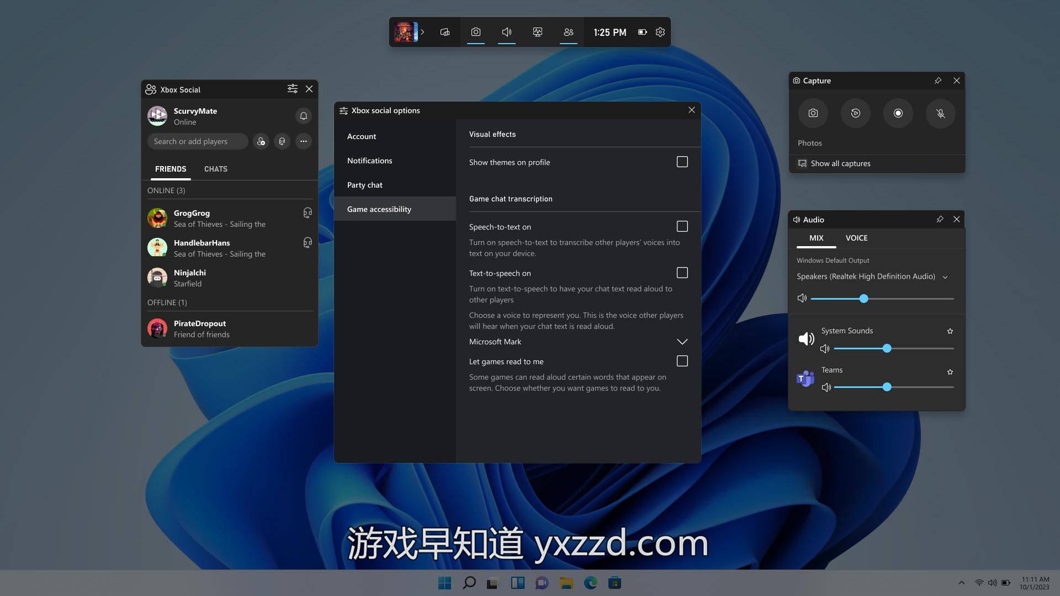Open the Account settings section
This screenshot has height=596, width=1060.
point(395,136)
